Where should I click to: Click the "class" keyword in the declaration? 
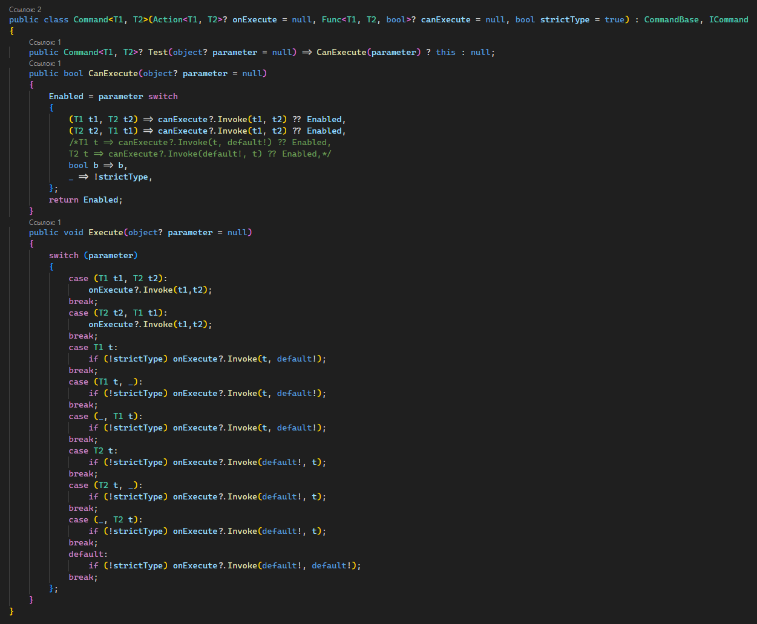[56, 19]
